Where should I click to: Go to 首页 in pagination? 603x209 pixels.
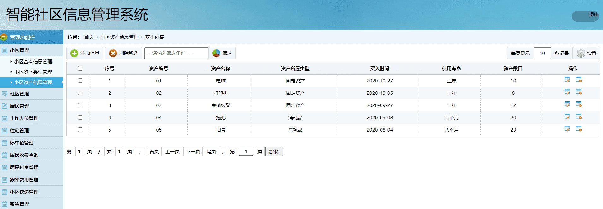pyautogui.click(x=154, y=151)
